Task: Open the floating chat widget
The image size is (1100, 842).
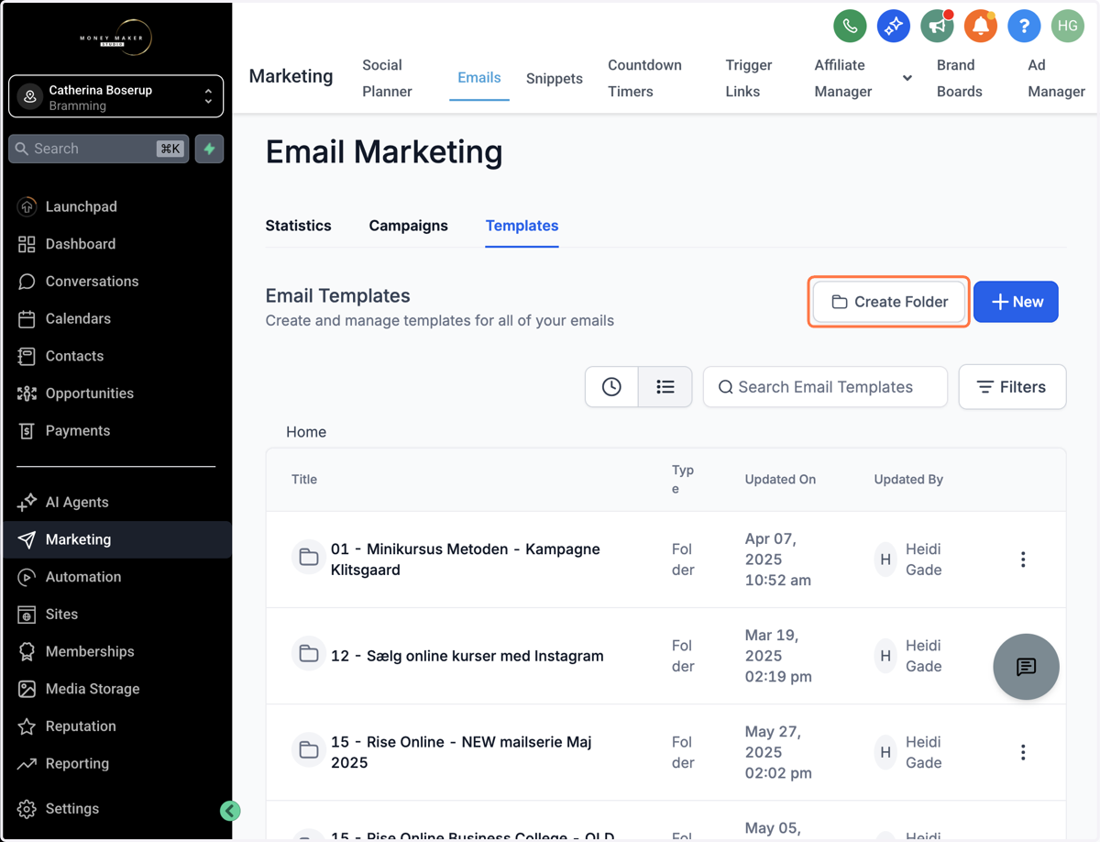Action: [1026, 667]
